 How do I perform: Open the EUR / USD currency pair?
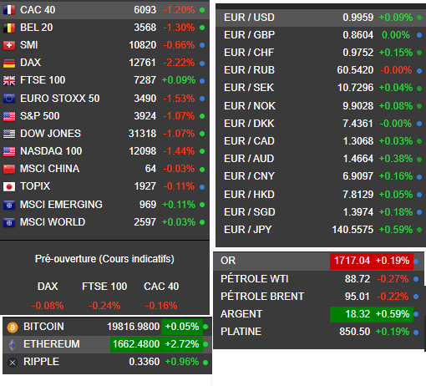tap(321, 18)
